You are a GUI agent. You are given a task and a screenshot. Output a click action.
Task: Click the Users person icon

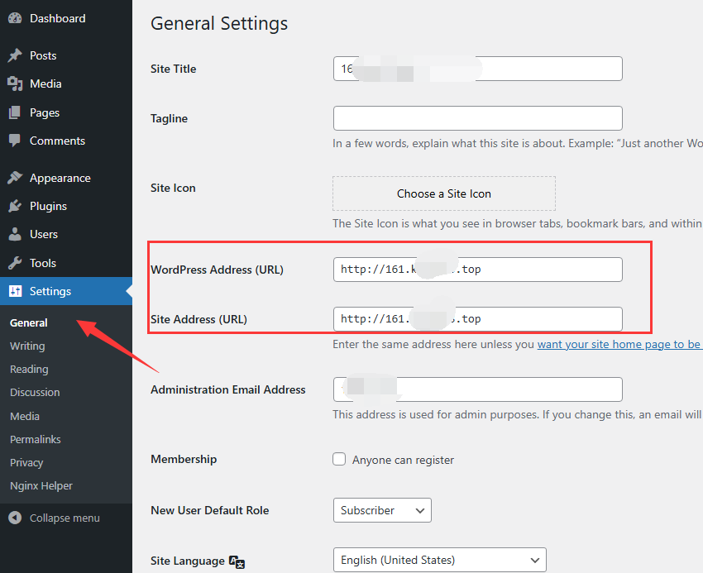(15, 234)
